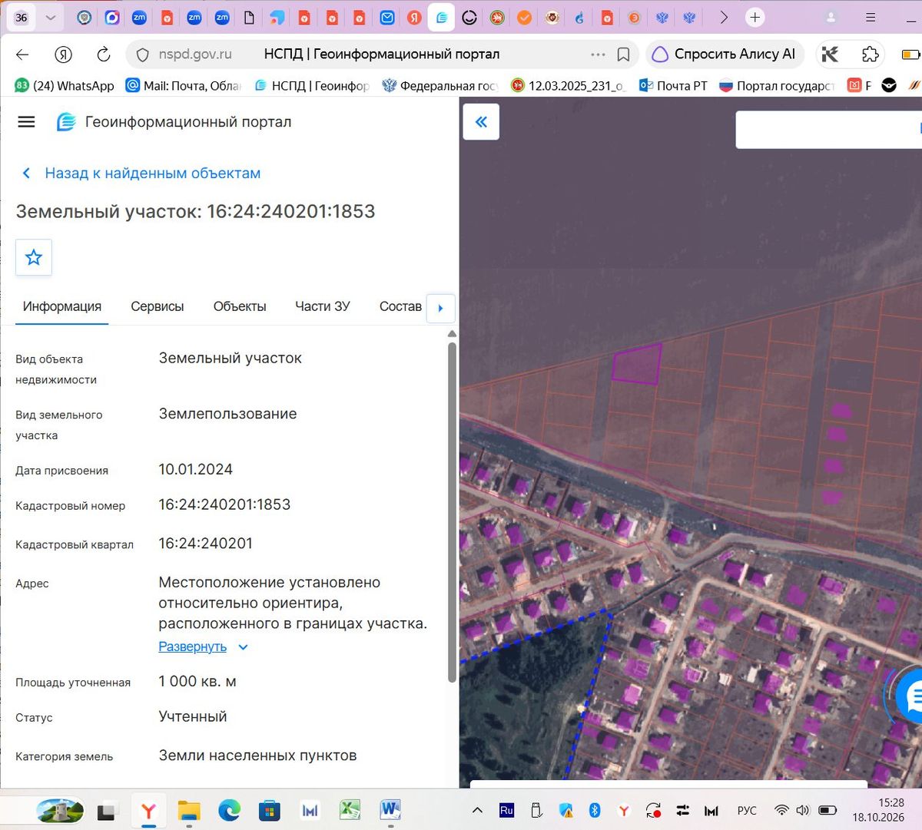Add land plot to favorites with star icon
This screenshot has width=922, height=830.
(34, 257)
